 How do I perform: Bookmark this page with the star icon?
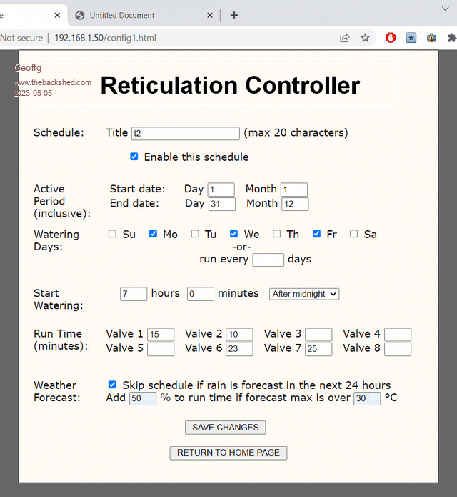click(x=365, y=38)
